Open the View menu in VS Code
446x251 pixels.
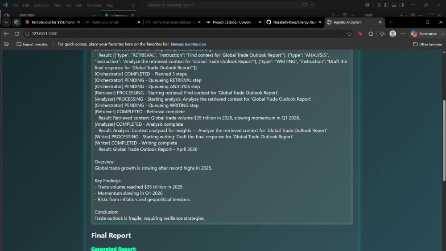click(57, 5)
